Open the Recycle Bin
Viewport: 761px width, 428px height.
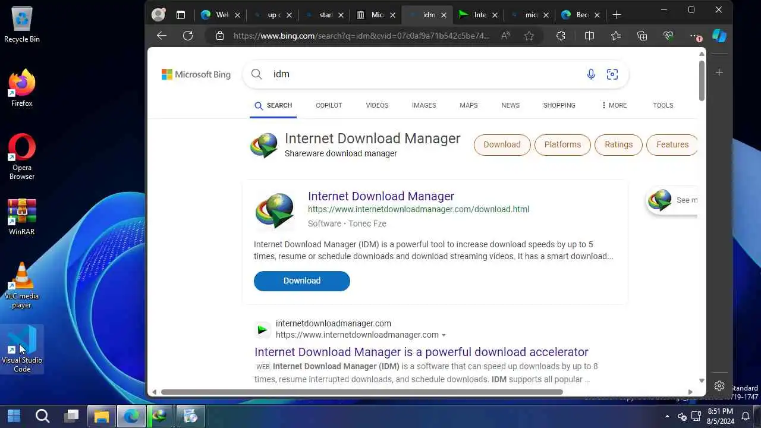(x=22, y=25)
